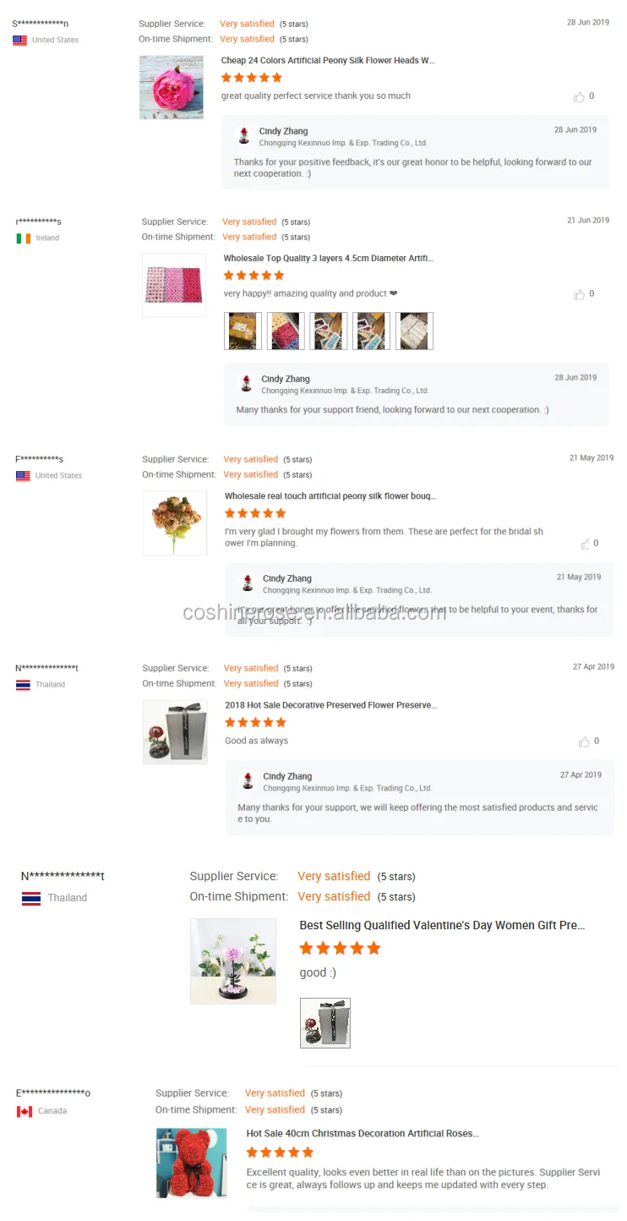The image size is (627, 1221).
Task: Open the pink peony flower head product image
Action: 172,87
